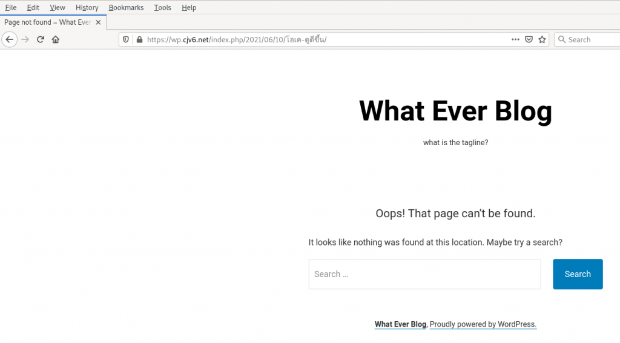620x343 pixels.
Task: Close the 'Page not found' tab
Action: (98, 22)
